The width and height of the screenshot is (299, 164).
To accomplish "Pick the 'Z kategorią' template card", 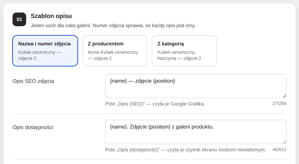I will (x=184, y=51).
